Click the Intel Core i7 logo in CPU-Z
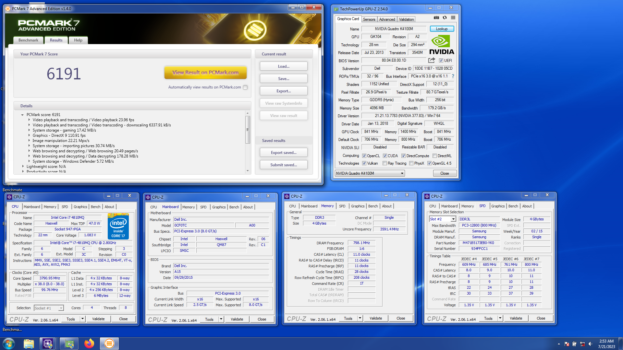The width and height of the screenshot is (623, 350). point(118,226)
